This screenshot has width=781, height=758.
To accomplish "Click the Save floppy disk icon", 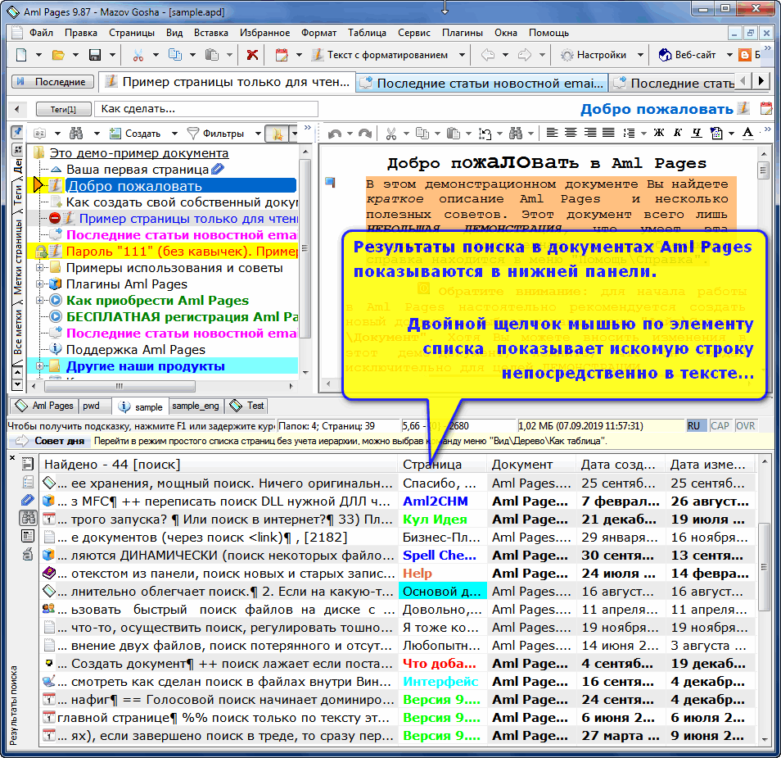I will coord(95,55).
